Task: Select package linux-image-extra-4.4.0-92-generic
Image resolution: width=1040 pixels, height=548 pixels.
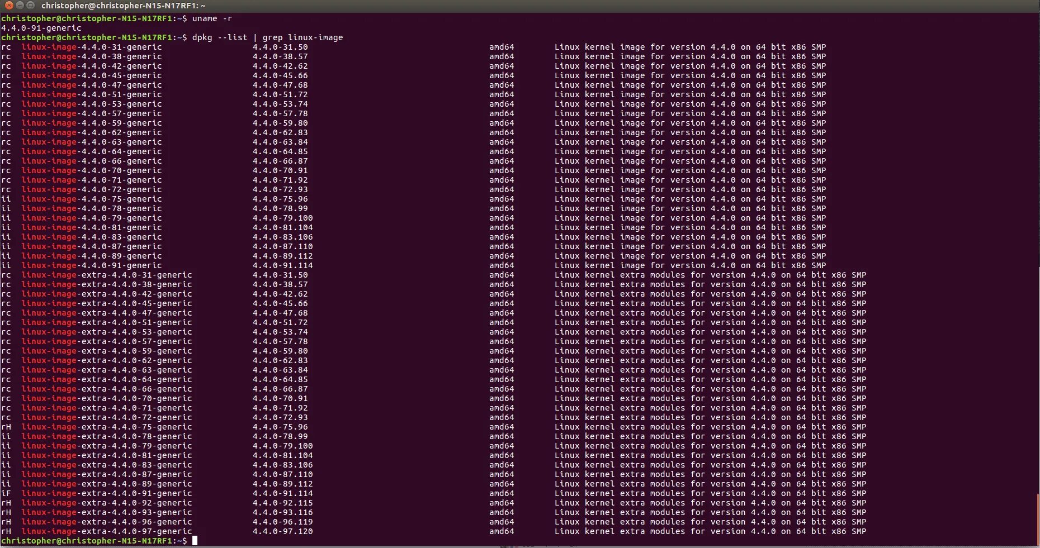Action: 107,503
